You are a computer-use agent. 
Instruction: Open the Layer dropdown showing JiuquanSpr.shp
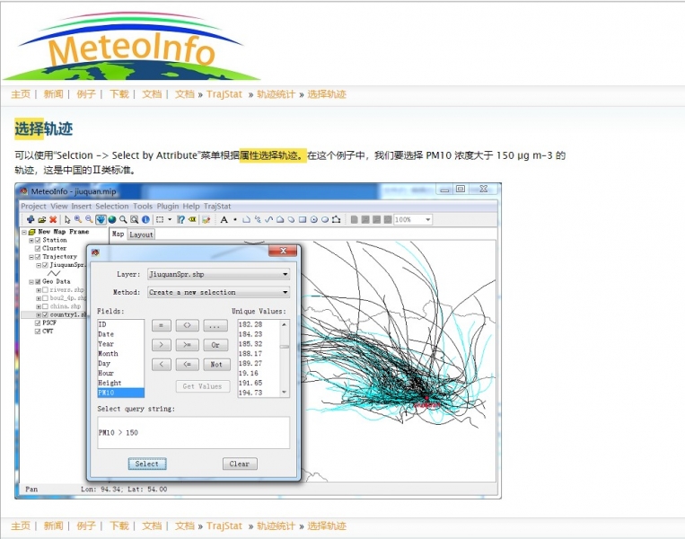click(x=218, y=274)
